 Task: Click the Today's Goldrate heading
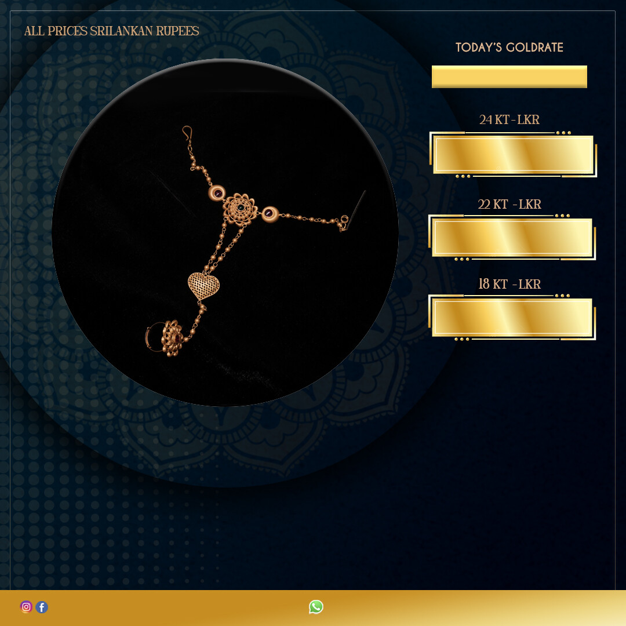pos(509,47)
